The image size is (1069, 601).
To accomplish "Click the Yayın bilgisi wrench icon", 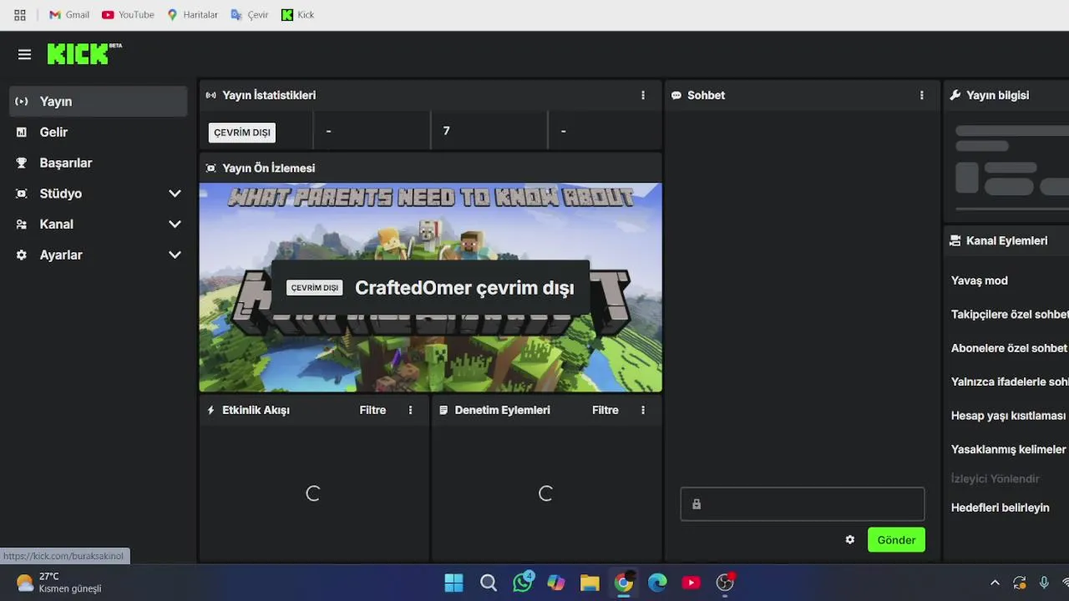I will coord(955,95).
